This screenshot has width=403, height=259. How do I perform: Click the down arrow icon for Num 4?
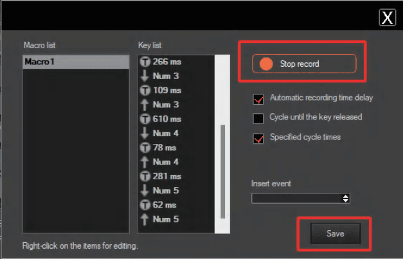(x=145, y=133)
